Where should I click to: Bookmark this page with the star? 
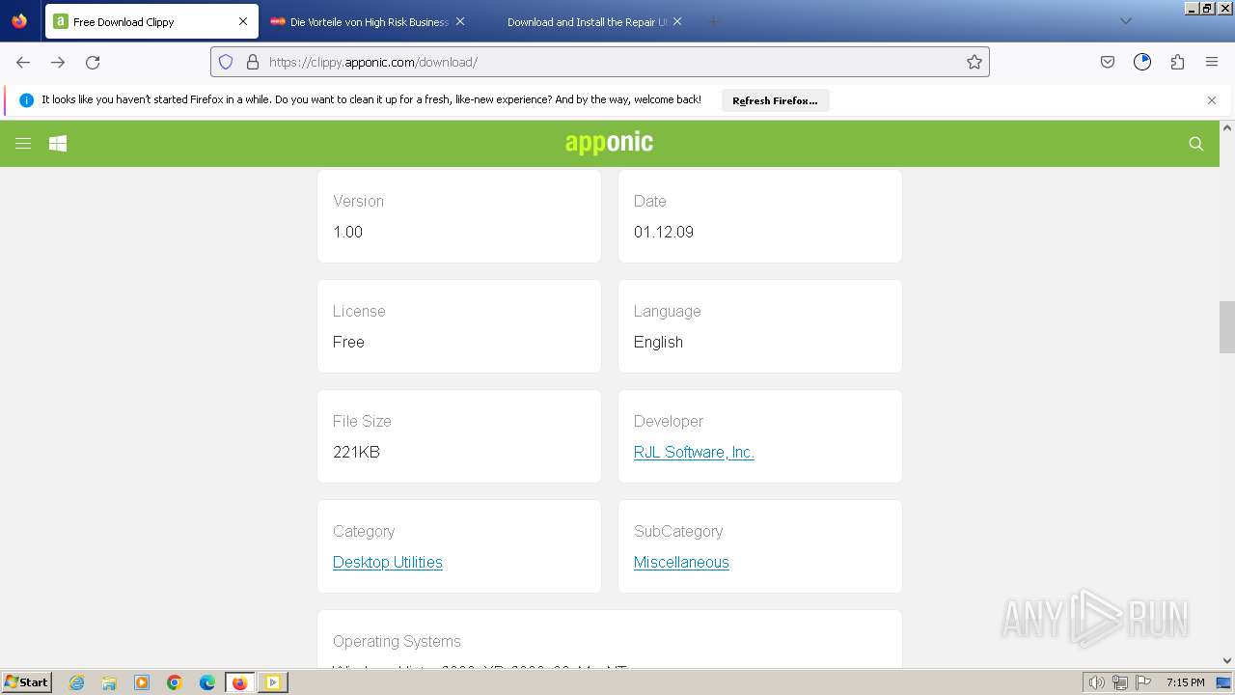[974, 62]
